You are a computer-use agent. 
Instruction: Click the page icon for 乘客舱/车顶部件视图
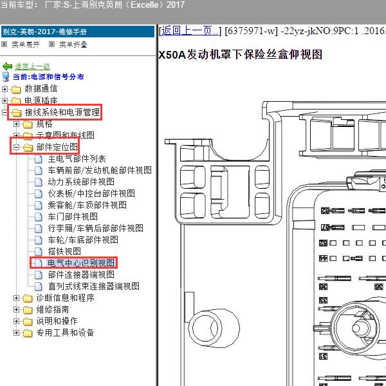[x=39, y=205]
